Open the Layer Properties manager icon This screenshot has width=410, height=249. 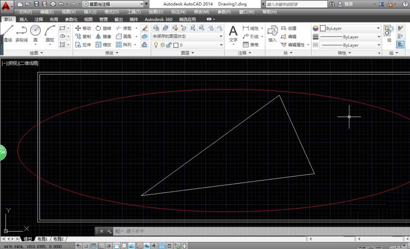[156, 28]
